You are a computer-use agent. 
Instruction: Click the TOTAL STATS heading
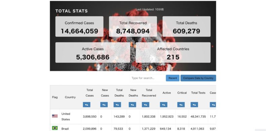pos(72,11)
